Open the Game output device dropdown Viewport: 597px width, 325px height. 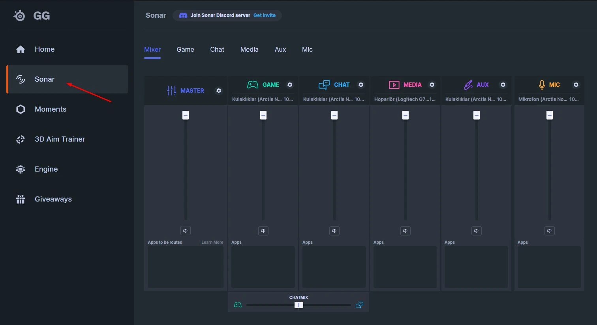coord(263,99)
